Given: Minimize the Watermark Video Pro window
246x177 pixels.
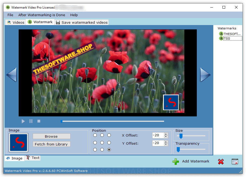Looking at the screenshot, I should [x=212, y=7].
